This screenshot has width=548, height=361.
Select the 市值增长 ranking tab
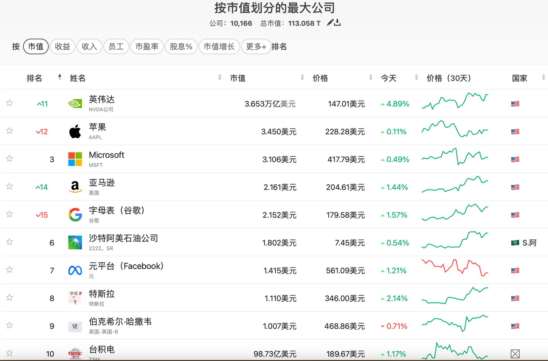(219, 47)
